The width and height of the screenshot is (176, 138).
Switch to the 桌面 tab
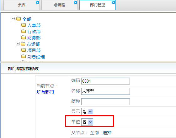coord(22,5)
